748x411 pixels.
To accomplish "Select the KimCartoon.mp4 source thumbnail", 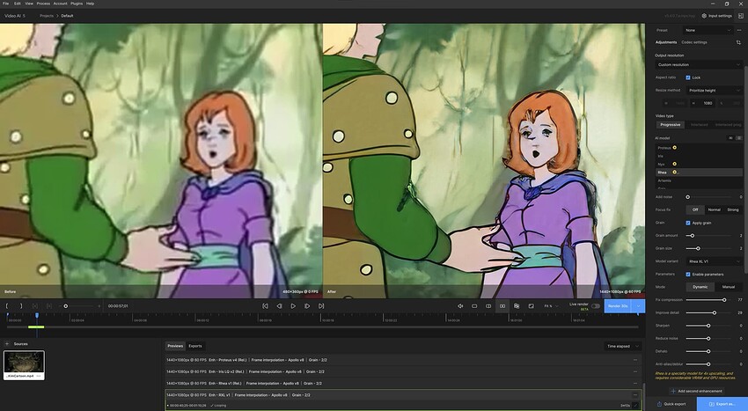I will (x=24, y=365).
